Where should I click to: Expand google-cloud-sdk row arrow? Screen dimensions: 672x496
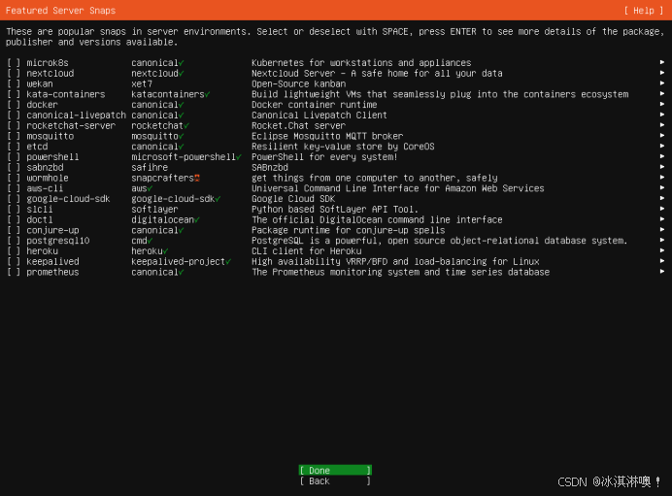(662, 198)
